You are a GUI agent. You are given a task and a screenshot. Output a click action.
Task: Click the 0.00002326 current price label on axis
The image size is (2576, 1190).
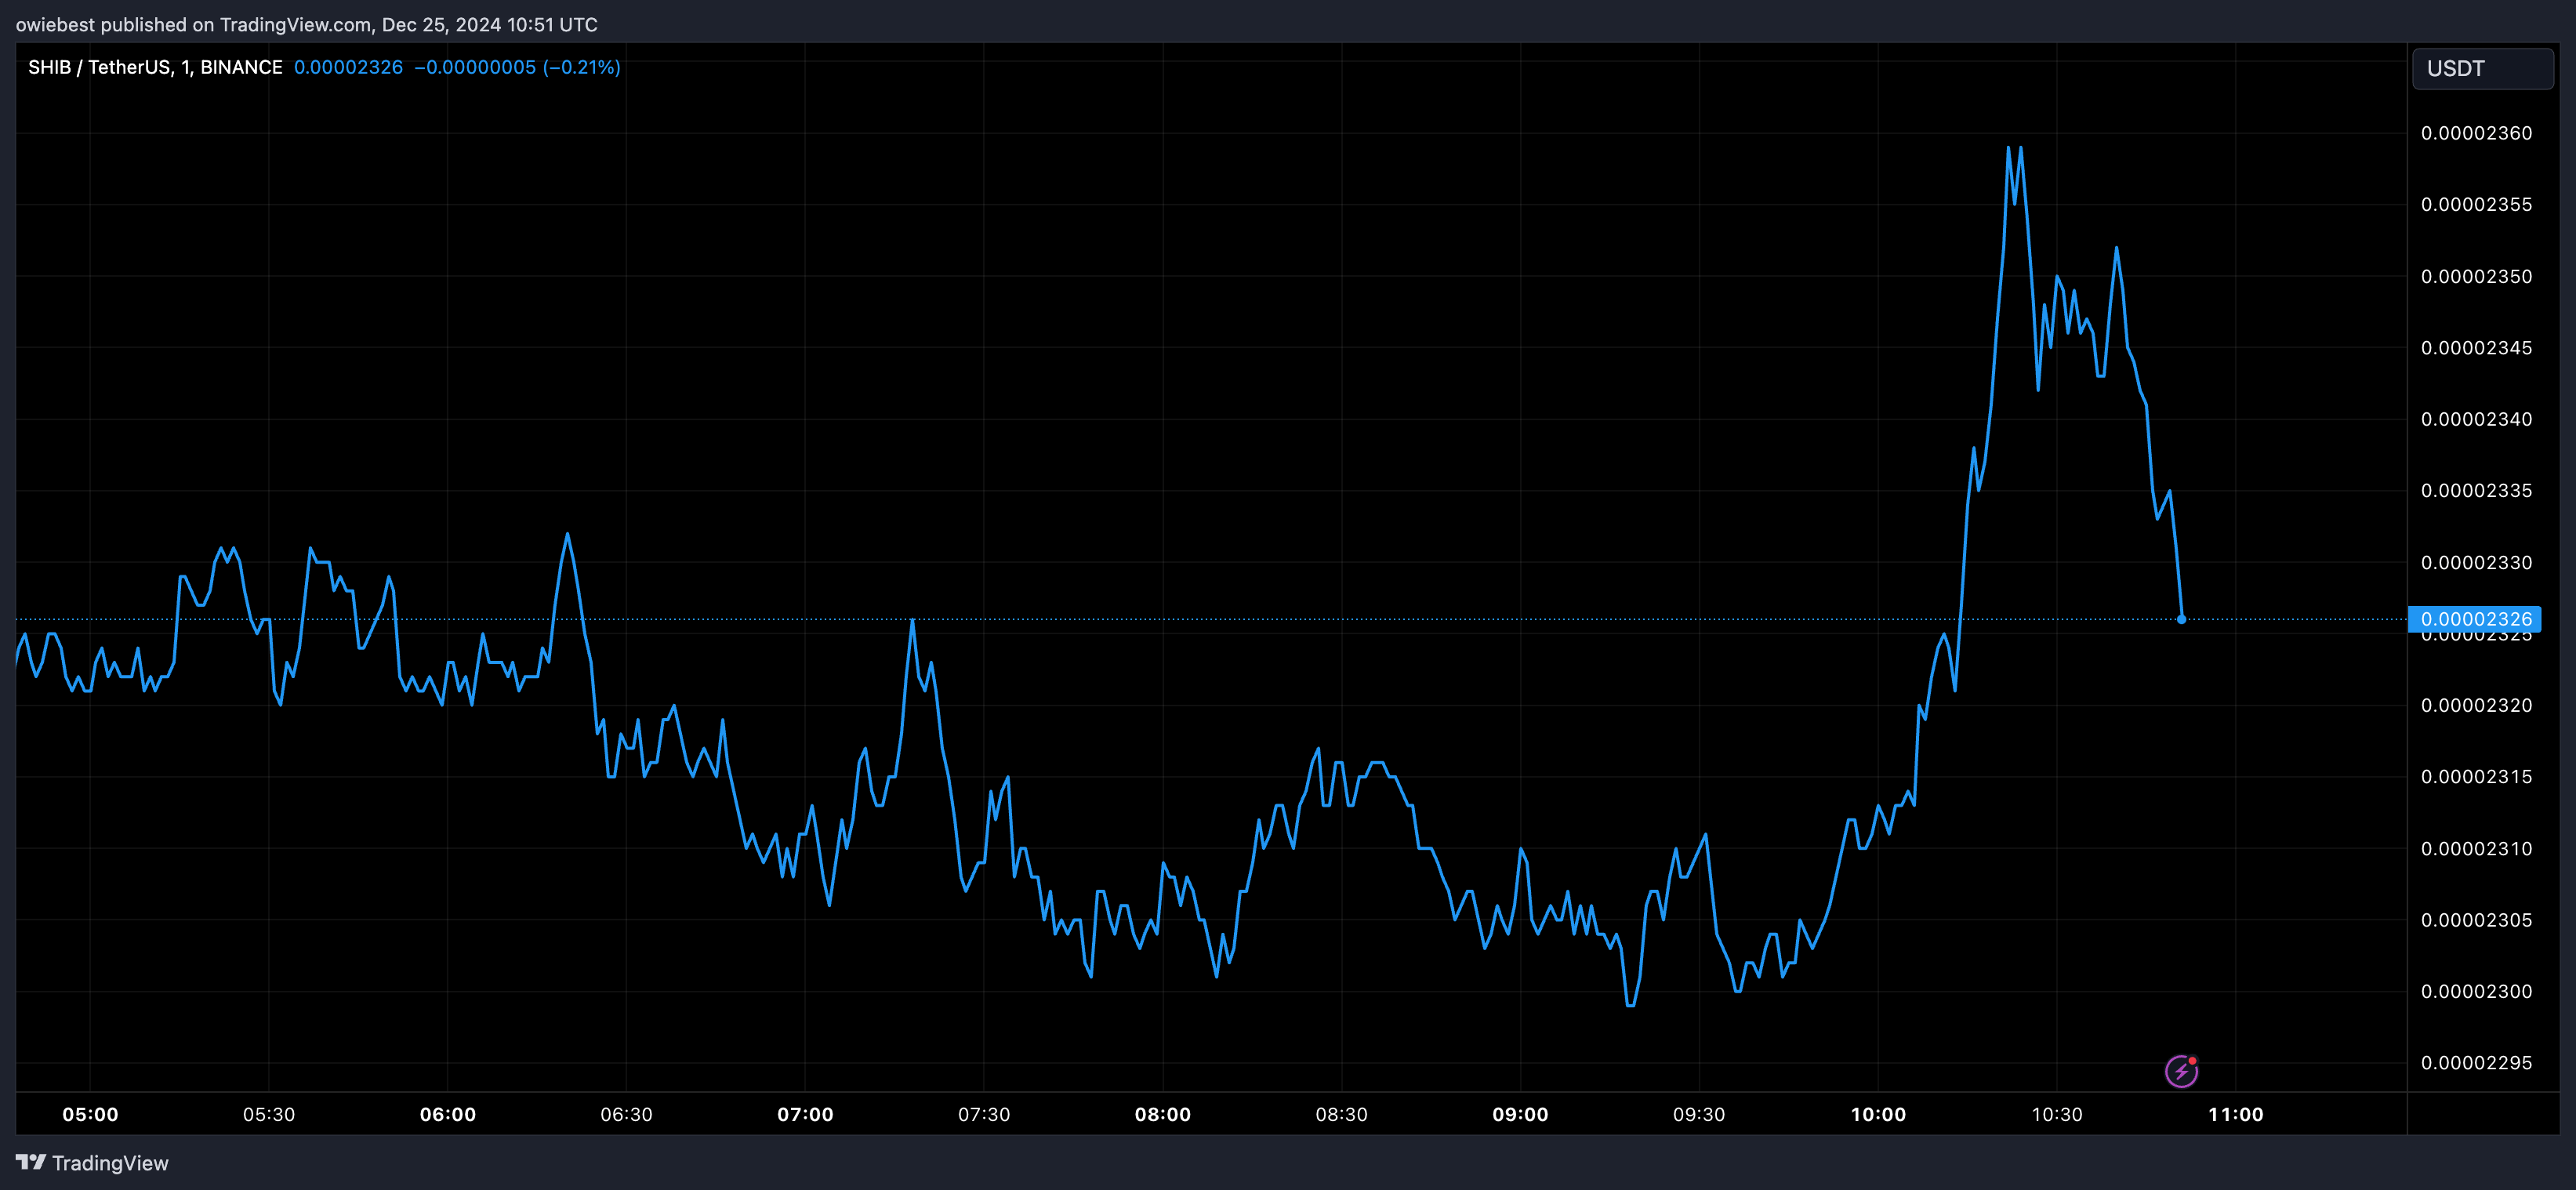pyautogui.click(x=2475, y=619)
